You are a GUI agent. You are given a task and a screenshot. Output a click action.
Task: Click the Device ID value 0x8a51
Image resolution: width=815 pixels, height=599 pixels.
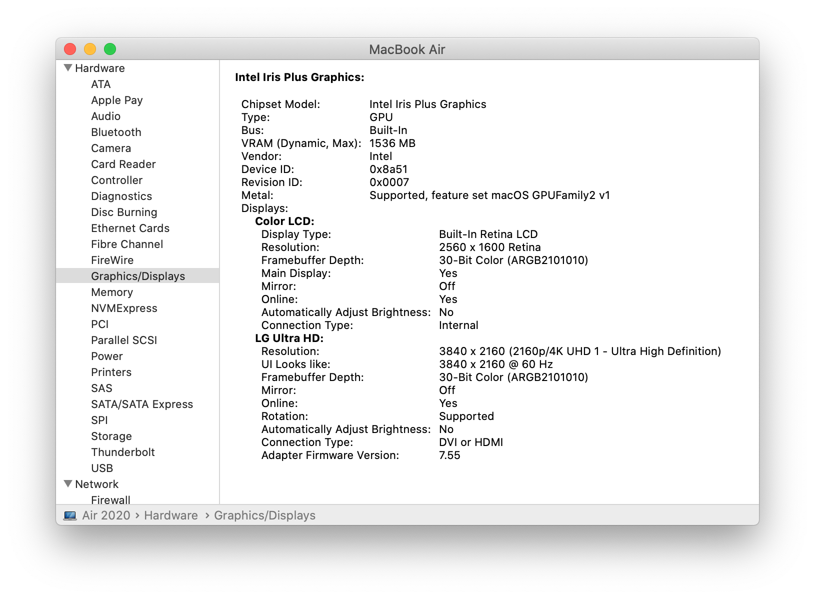(388, 169)
